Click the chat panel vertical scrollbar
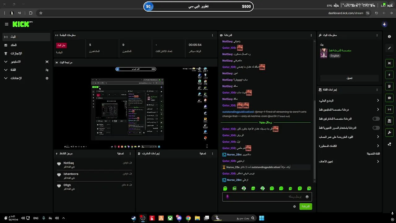396x223 pixels. [315, 139]
